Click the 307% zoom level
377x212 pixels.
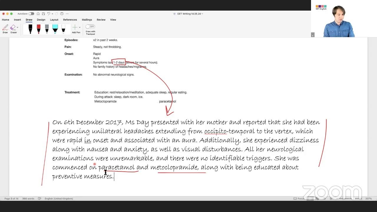368,199
